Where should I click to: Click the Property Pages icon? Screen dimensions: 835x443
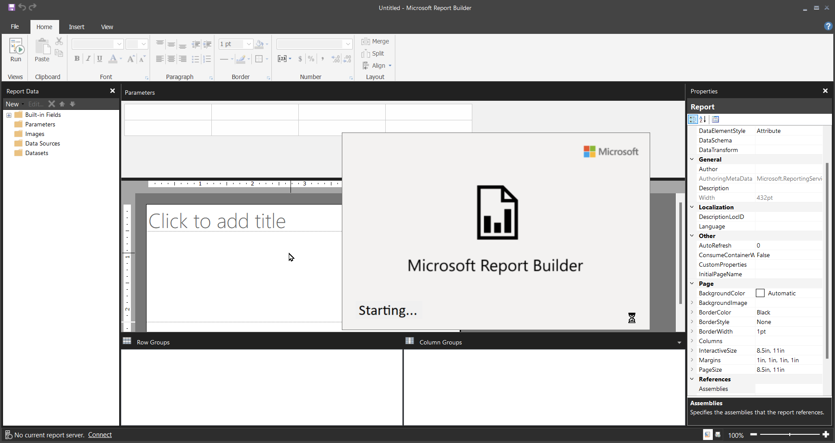[x=716, y=119]
